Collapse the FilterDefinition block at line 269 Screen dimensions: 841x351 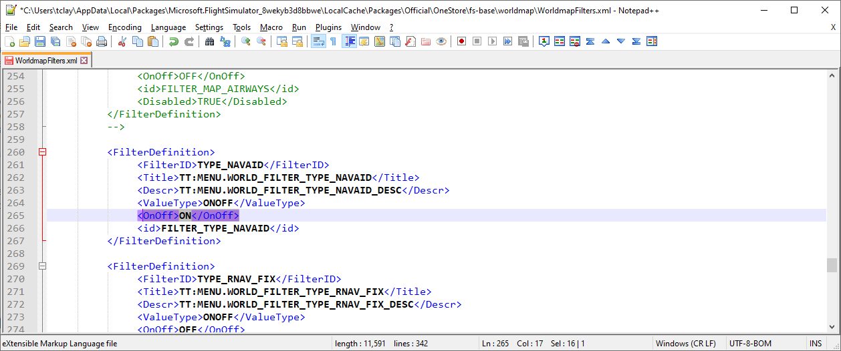point(43,266)
